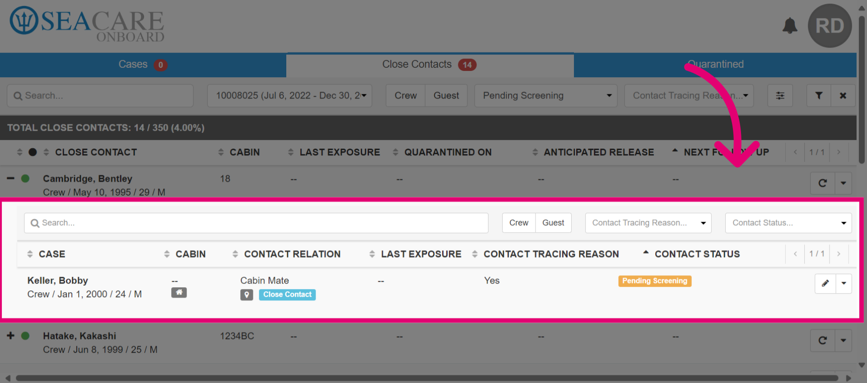Click the cabin value 1234BC
This screenshot has width=867, height=383.
(x=237, y=336)
